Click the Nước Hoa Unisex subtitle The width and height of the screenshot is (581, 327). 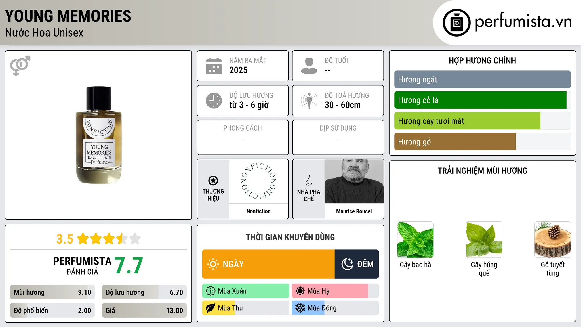(44, 33)
